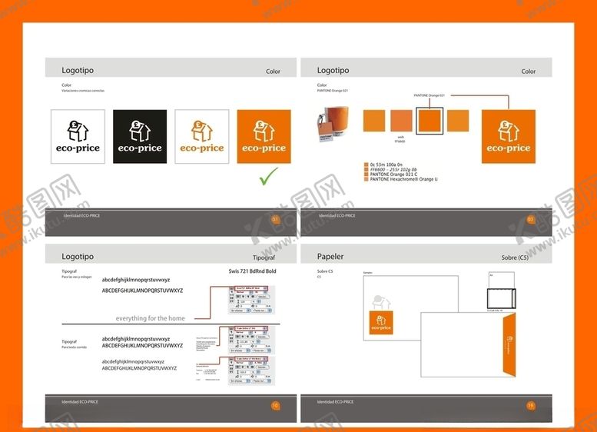Click the bottom font character panel screenshot
This screenshot has height=432, width=597.
coord(248,369)
